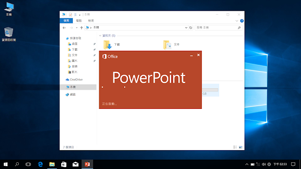Open Task View on the taskbar
This screenshot has height=169, width=301.
click(x=28, y=164)
